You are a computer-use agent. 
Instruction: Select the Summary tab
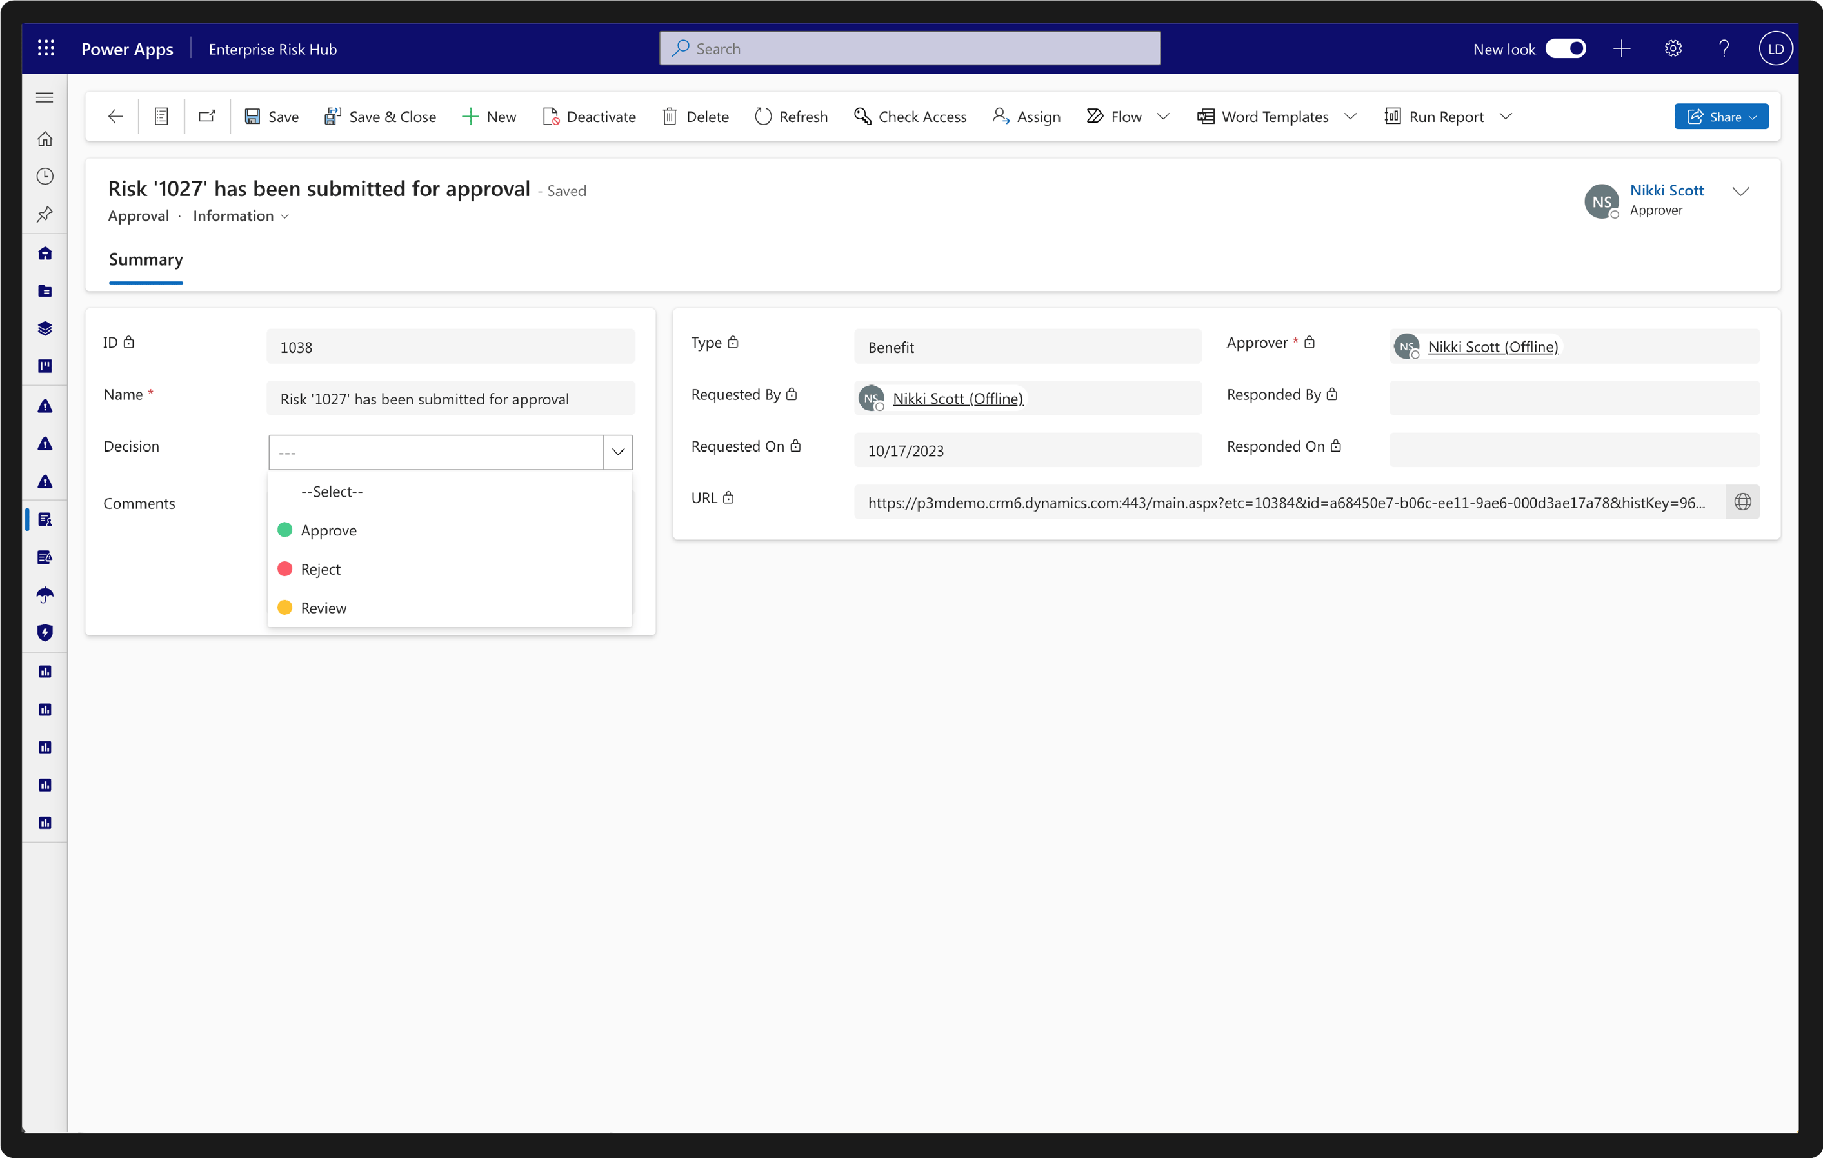coord(146,260)
